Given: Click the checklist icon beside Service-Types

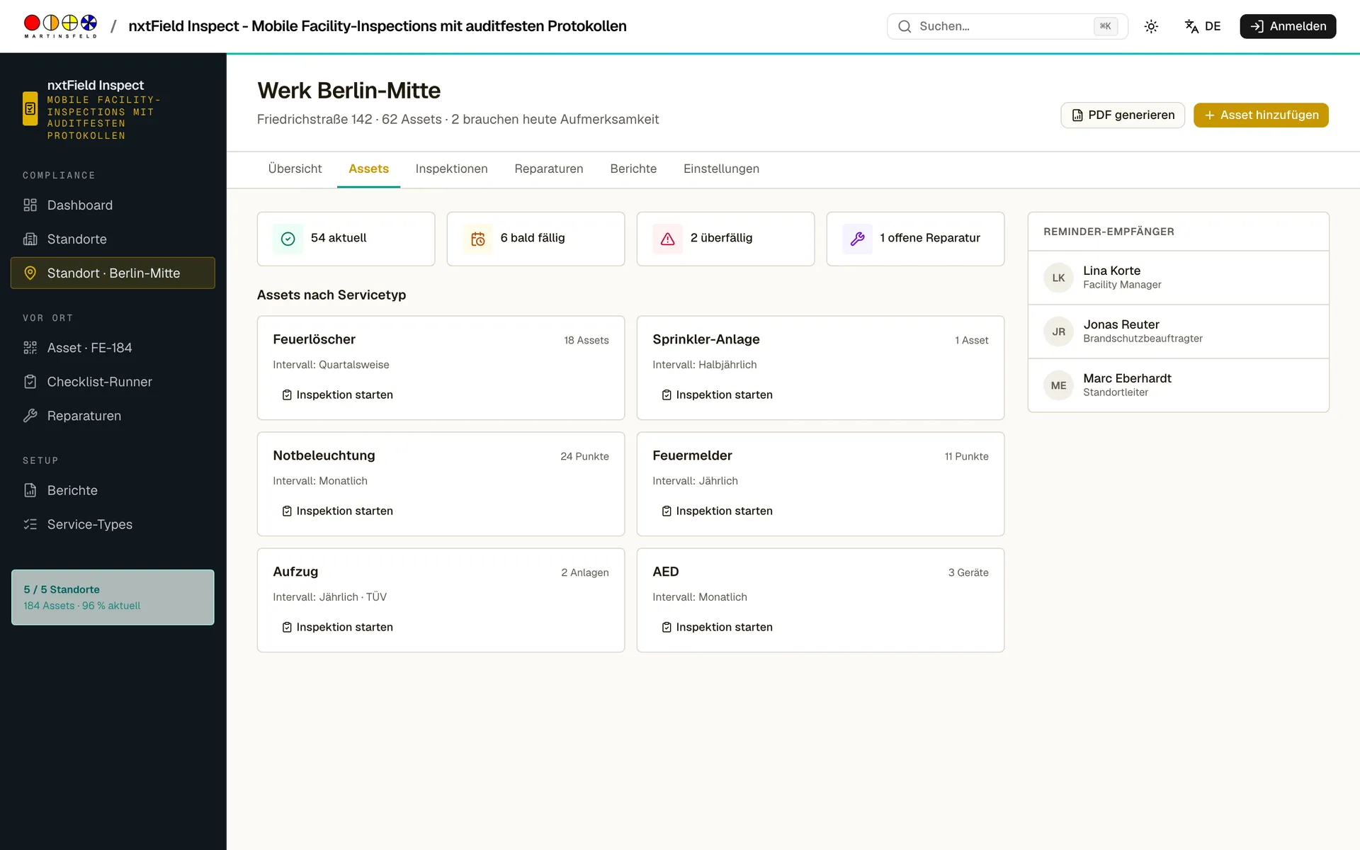Looking at the screenshot, I should tap(30, 524).
